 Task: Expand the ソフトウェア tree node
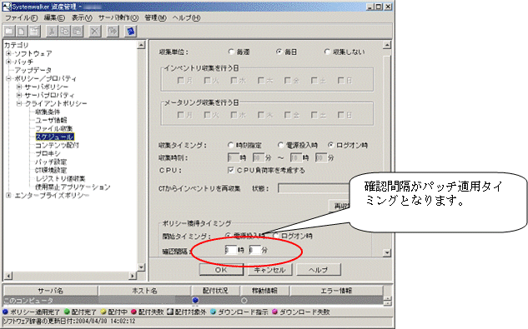tap(8, 53)
